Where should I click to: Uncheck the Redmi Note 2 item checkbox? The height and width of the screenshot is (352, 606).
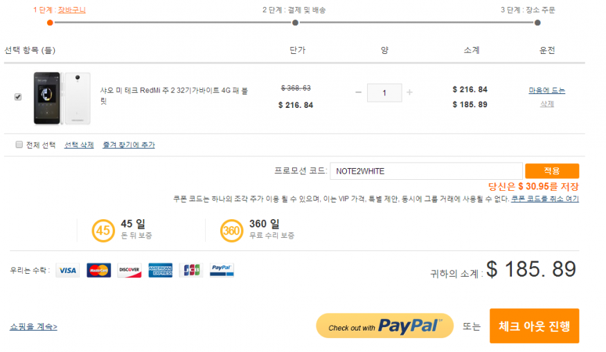pyautogui.click(x=18, y=97)
